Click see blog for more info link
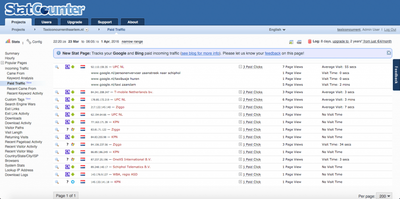This screenshot has height=199, width=400. [200, 53]
